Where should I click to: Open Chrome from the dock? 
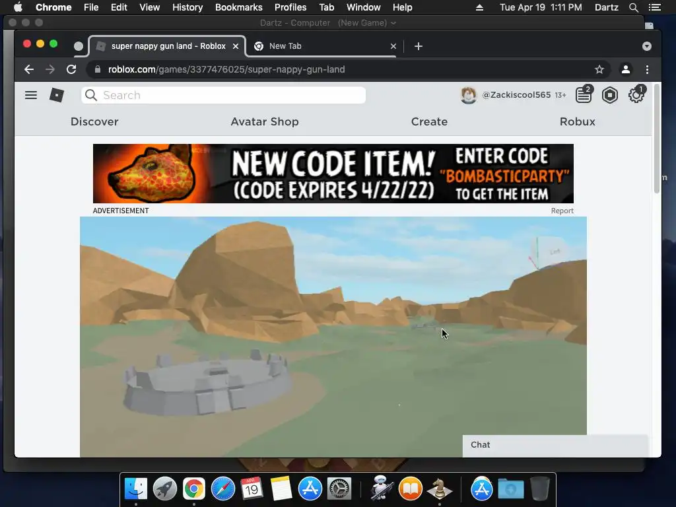[193, 489]
